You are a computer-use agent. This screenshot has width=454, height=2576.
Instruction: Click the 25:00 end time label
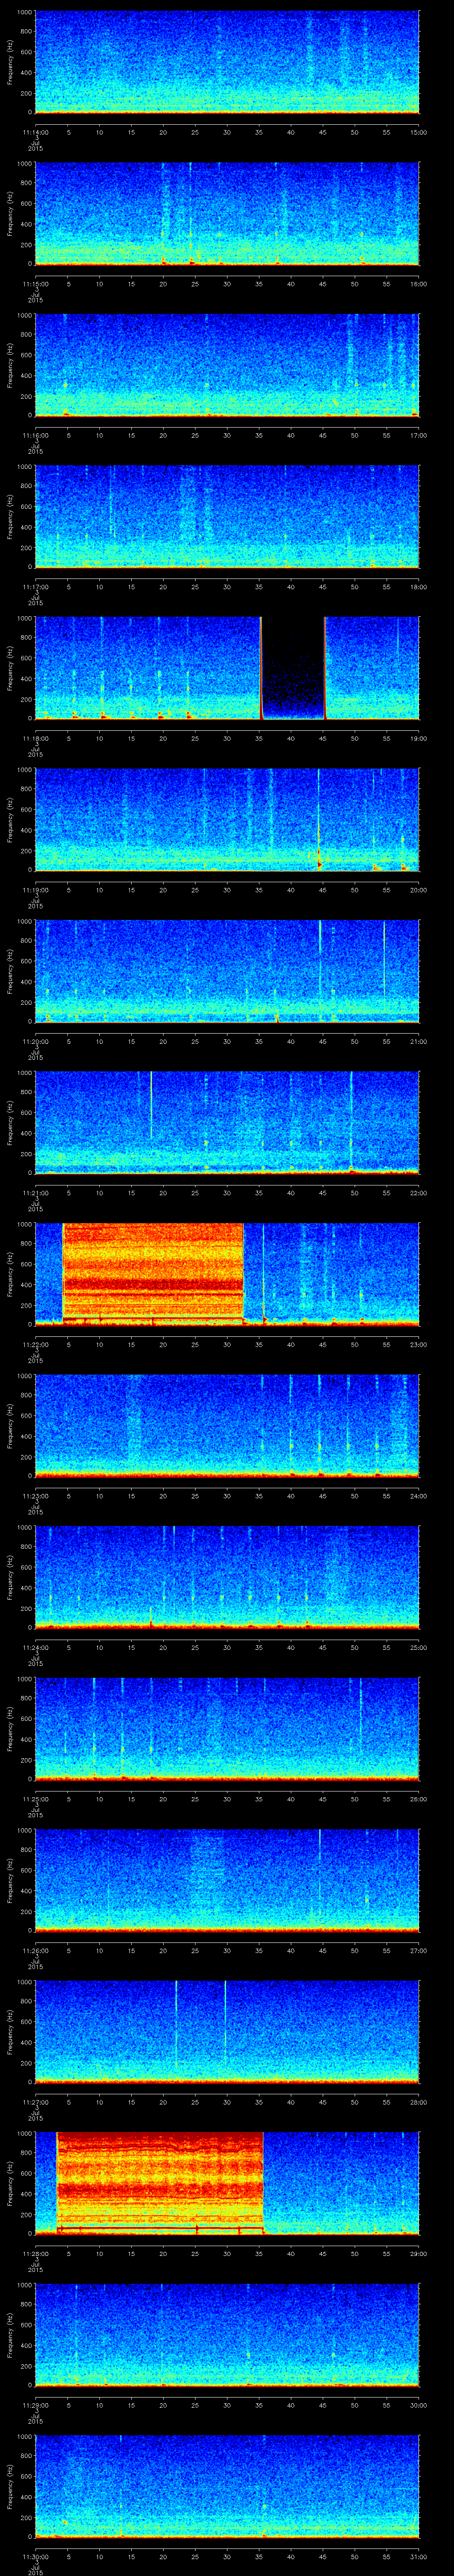coord(419,1647)
